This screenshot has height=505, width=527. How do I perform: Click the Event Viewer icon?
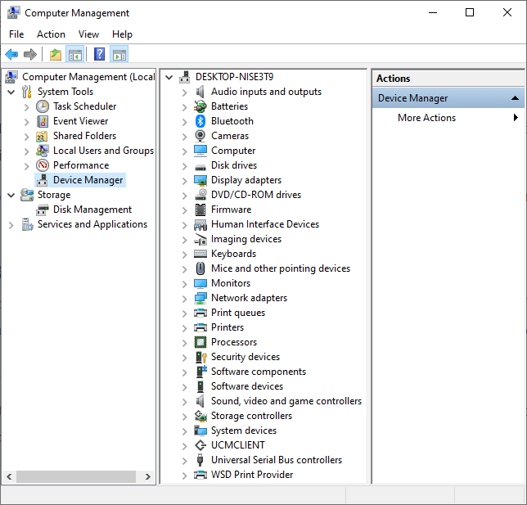[43, 121]
